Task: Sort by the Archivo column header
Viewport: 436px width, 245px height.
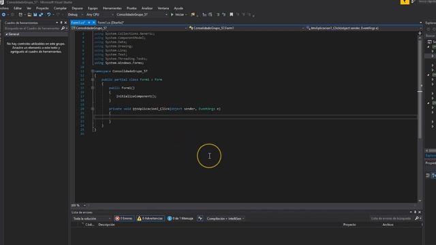Action: tap(388, 225)
